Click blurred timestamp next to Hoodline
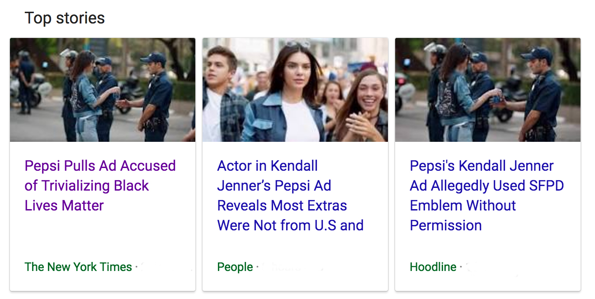 pos(493,267)
